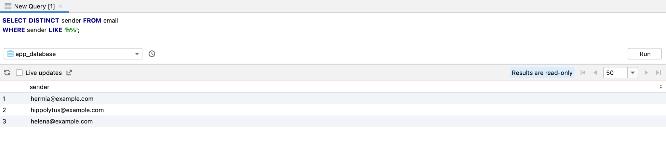Click the page size field showing 50

click(x=615, y=73)
